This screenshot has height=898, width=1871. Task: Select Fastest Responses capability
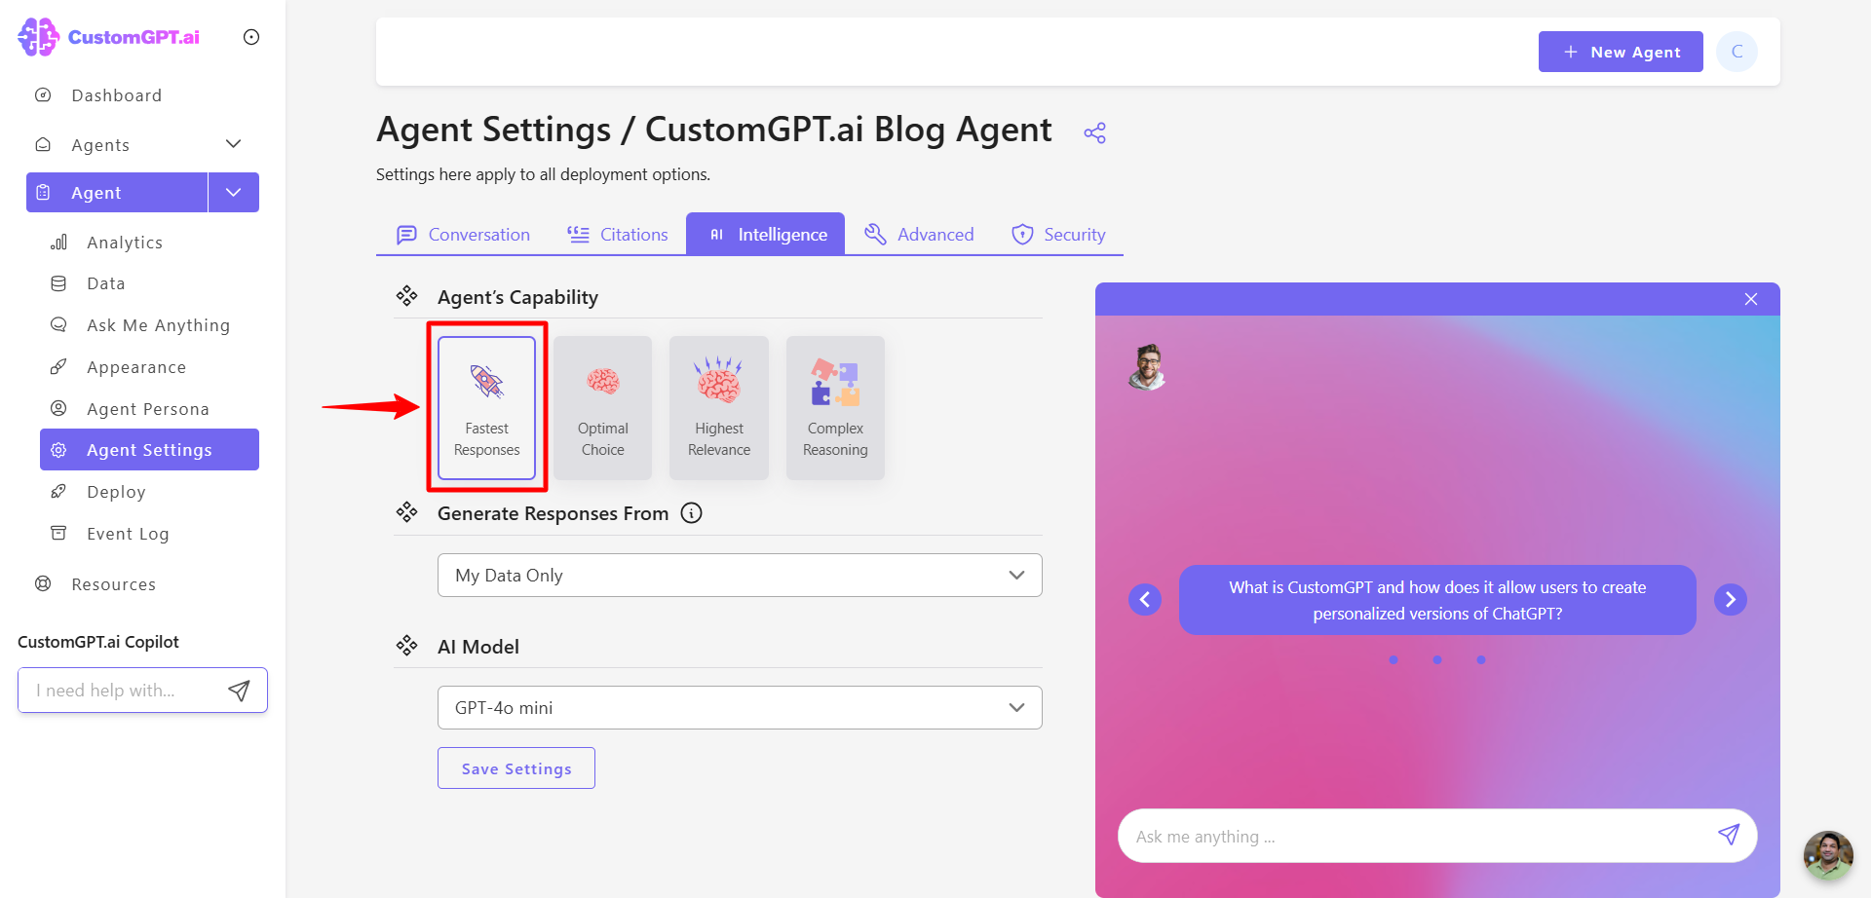[487, 408]
